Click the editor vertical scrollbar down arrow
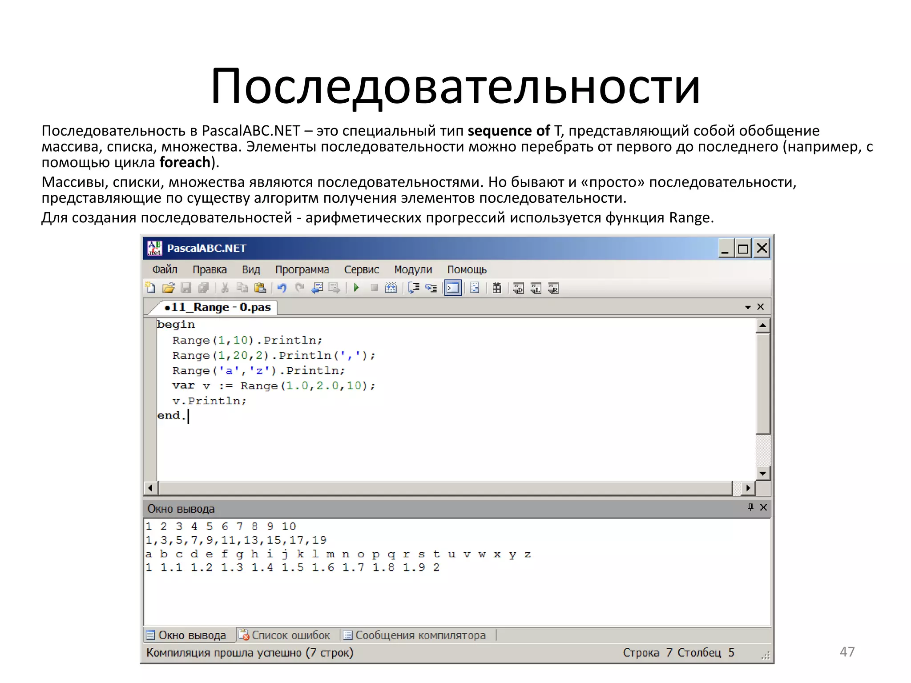This screenshot has height=683, width=911. (x=763, y=473)
